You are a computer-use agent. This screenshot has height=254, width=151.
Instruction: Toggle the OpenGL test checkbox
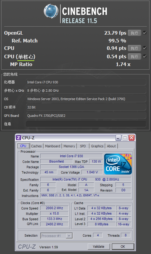[x=145, y=33]
